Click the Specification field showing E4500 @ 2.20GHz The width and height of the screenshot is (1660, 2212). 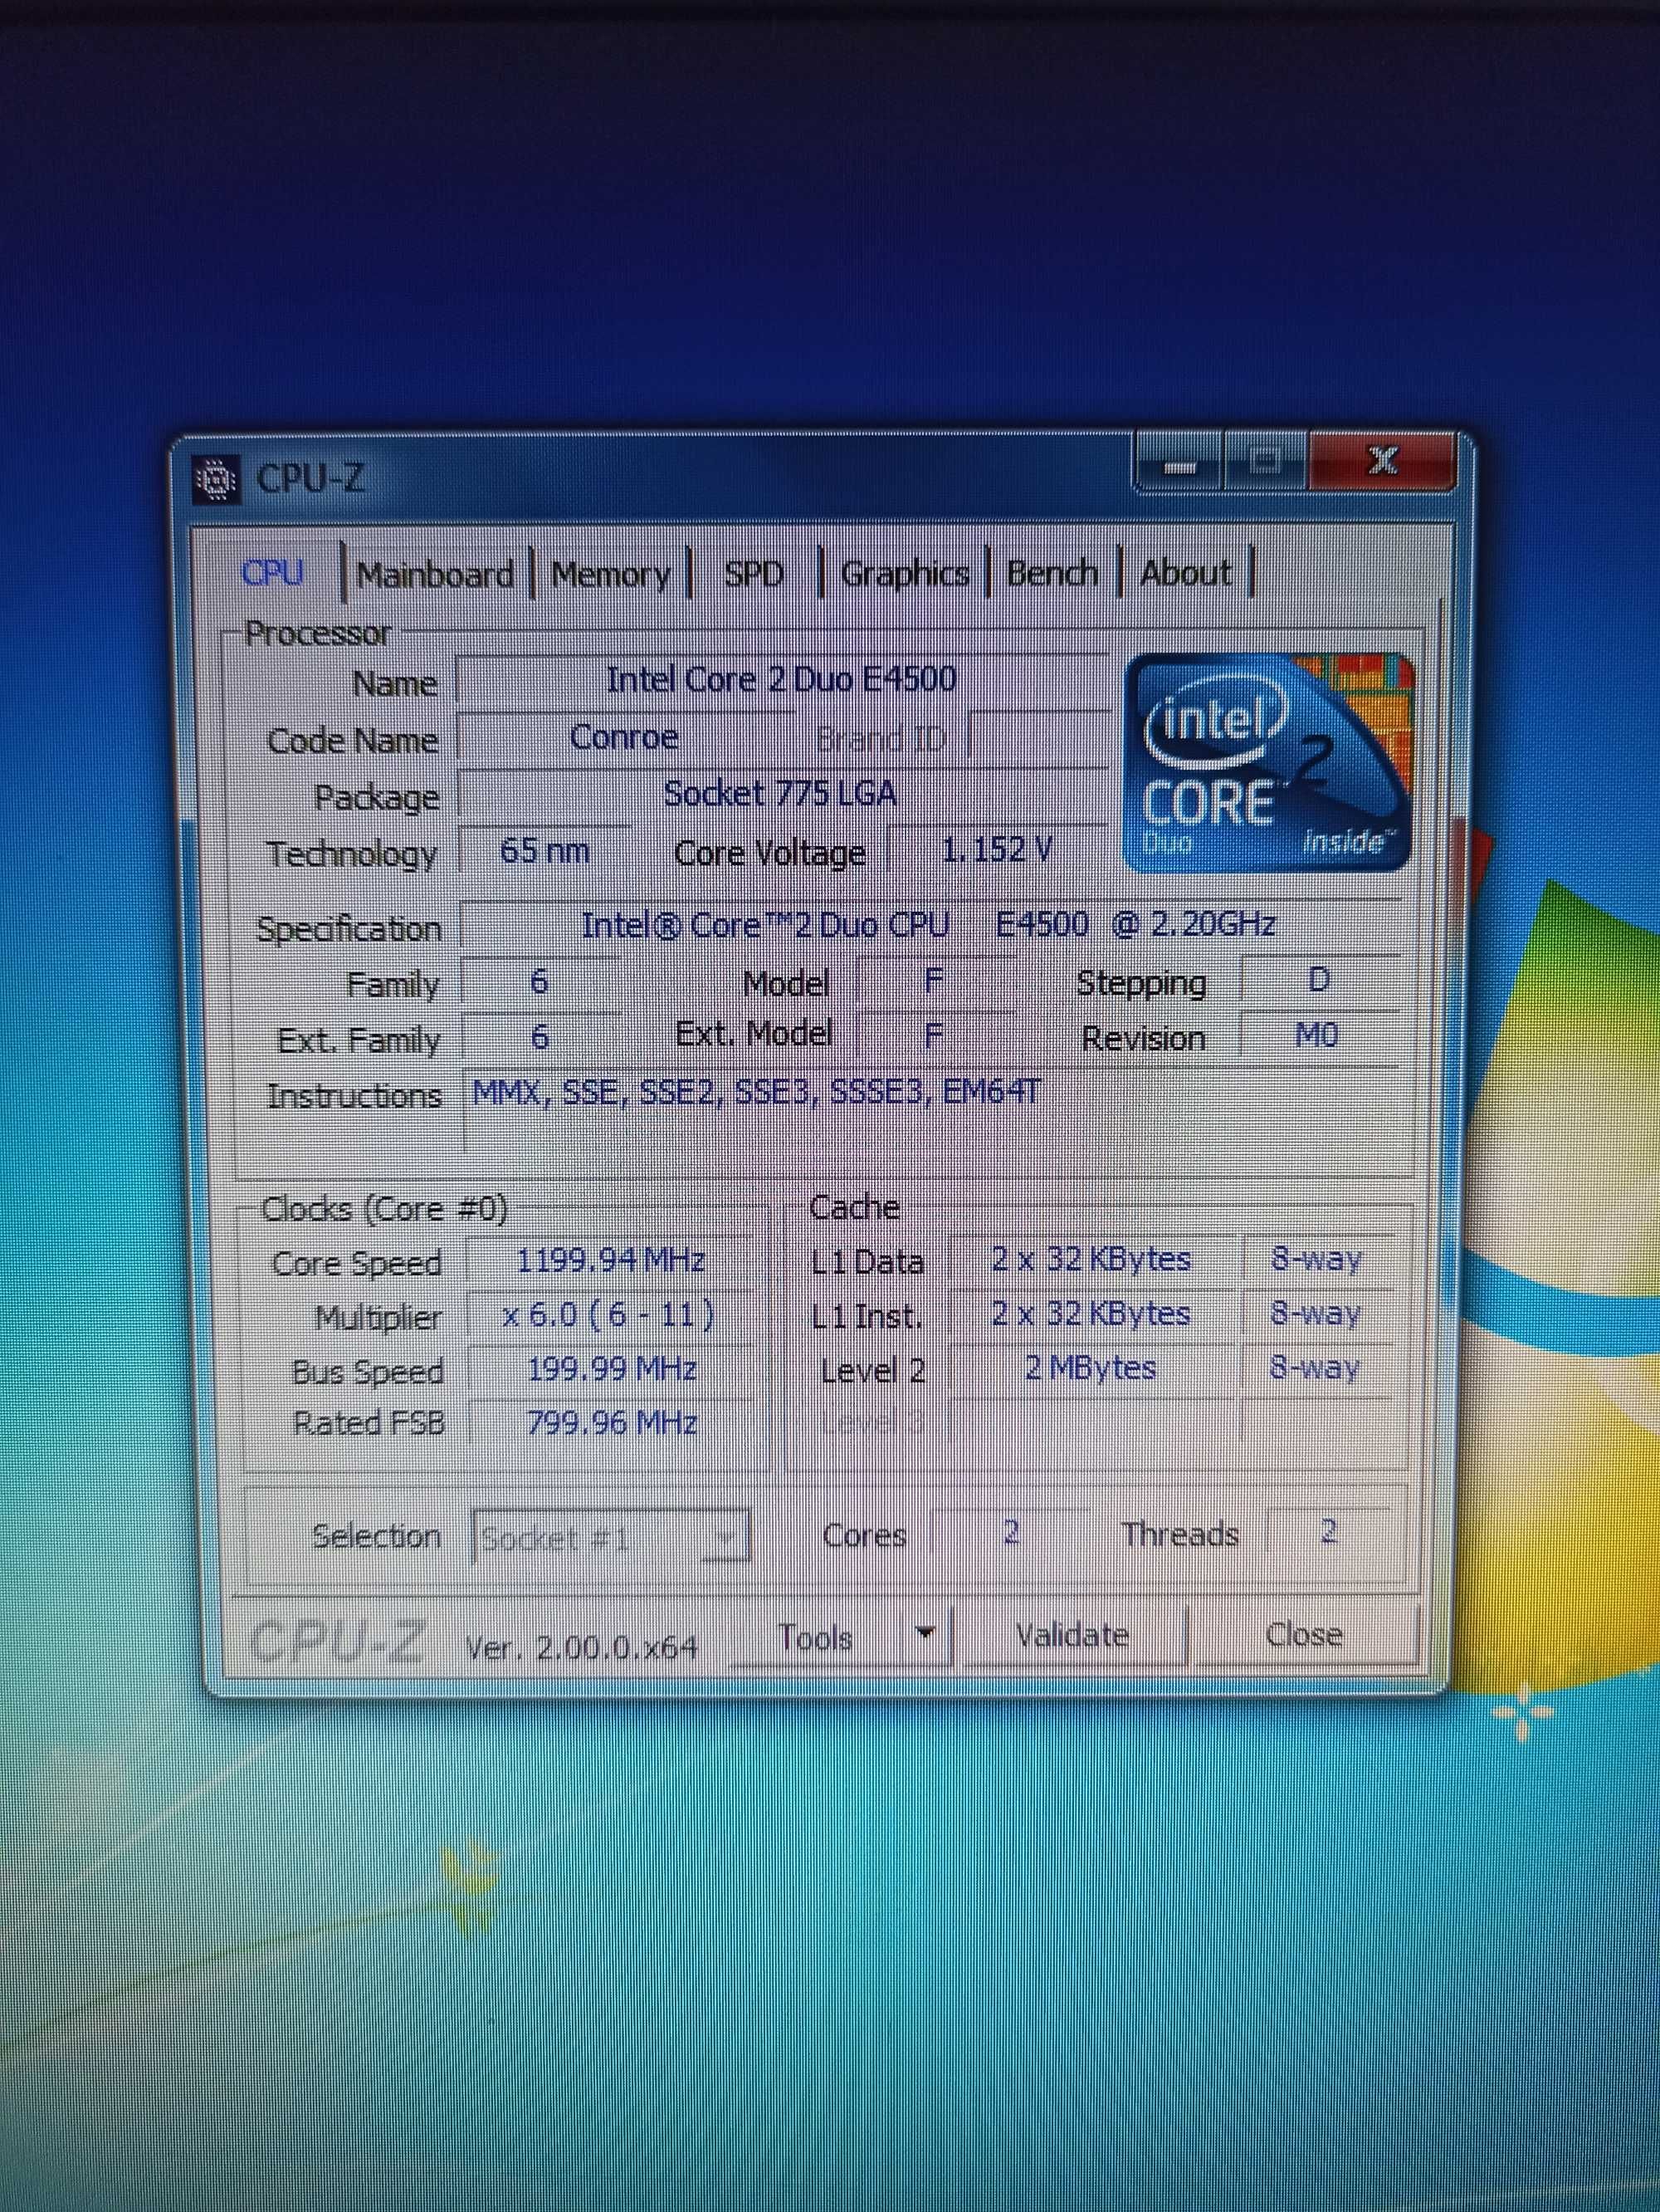point(930,924)
